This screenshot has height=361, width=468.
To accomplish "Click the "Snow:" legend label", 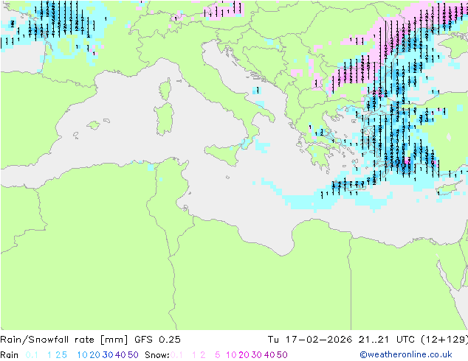I will click(157, 355).
